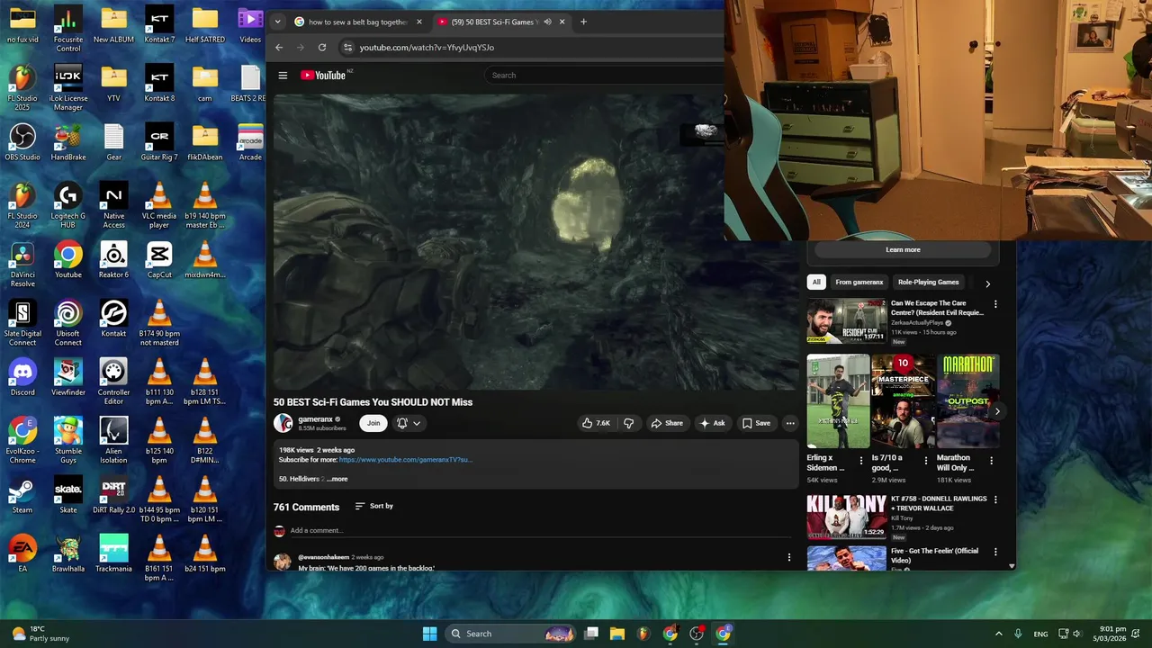Click the Learn more button

903,250
